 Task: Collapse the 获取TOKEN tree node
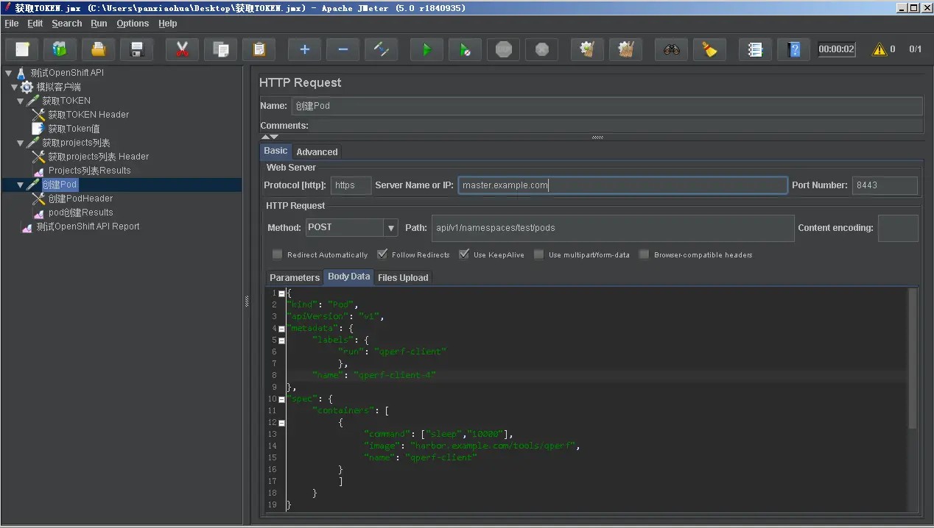tap(21, 101)
